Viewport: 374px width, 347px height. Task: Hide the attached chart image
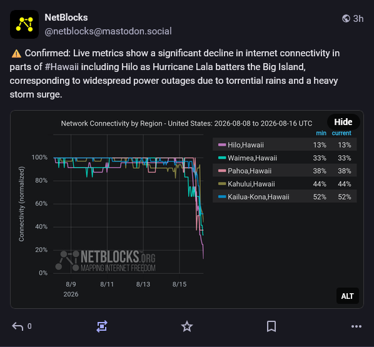343,122
